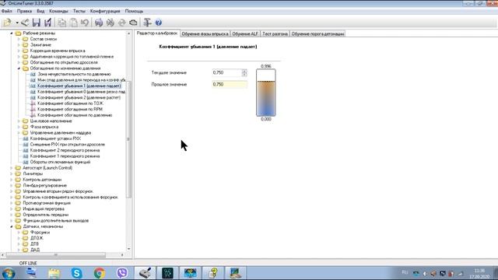Screen dimensions: 498x280
Task: Switch to Обучение порога детонации tab
Action: pos(317,33)
